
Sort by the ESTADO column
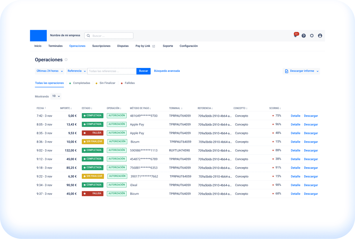(87, 108)
